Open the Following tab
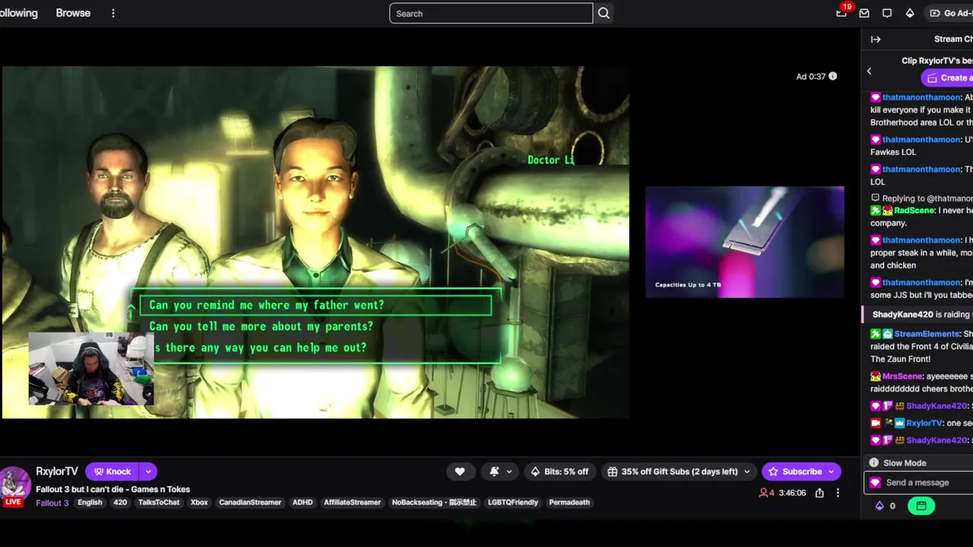 pyautogui.click(x=18, y=13)
